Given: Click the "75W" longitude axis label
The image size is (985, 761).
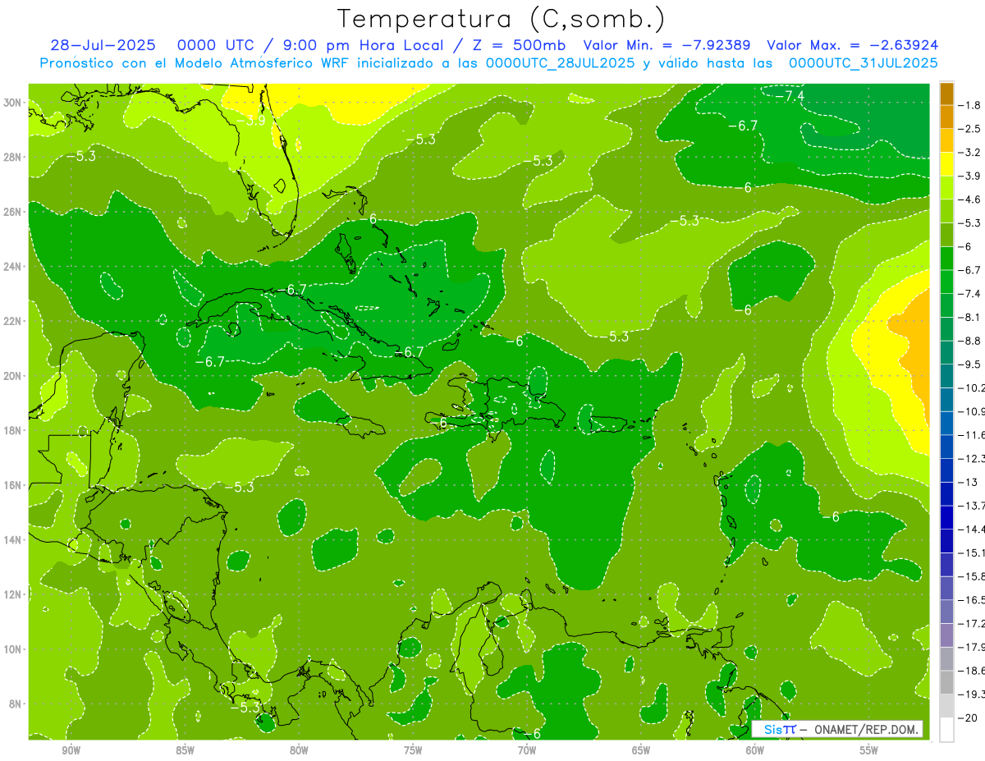Looking at the screenshot, I should (413, 750).
